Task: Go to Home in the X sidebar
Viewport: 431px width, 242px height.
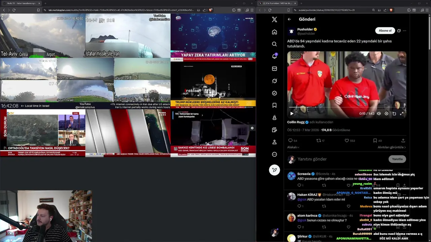Action: click(x=274, y=32)
